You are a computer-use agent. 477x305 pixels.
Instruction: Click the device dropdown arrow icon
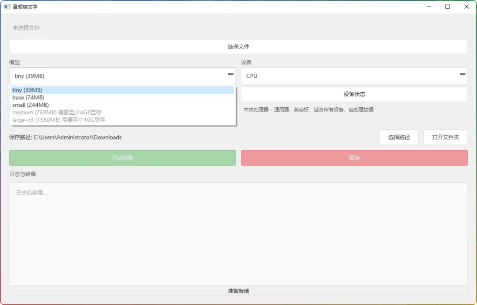click(462, 75)
